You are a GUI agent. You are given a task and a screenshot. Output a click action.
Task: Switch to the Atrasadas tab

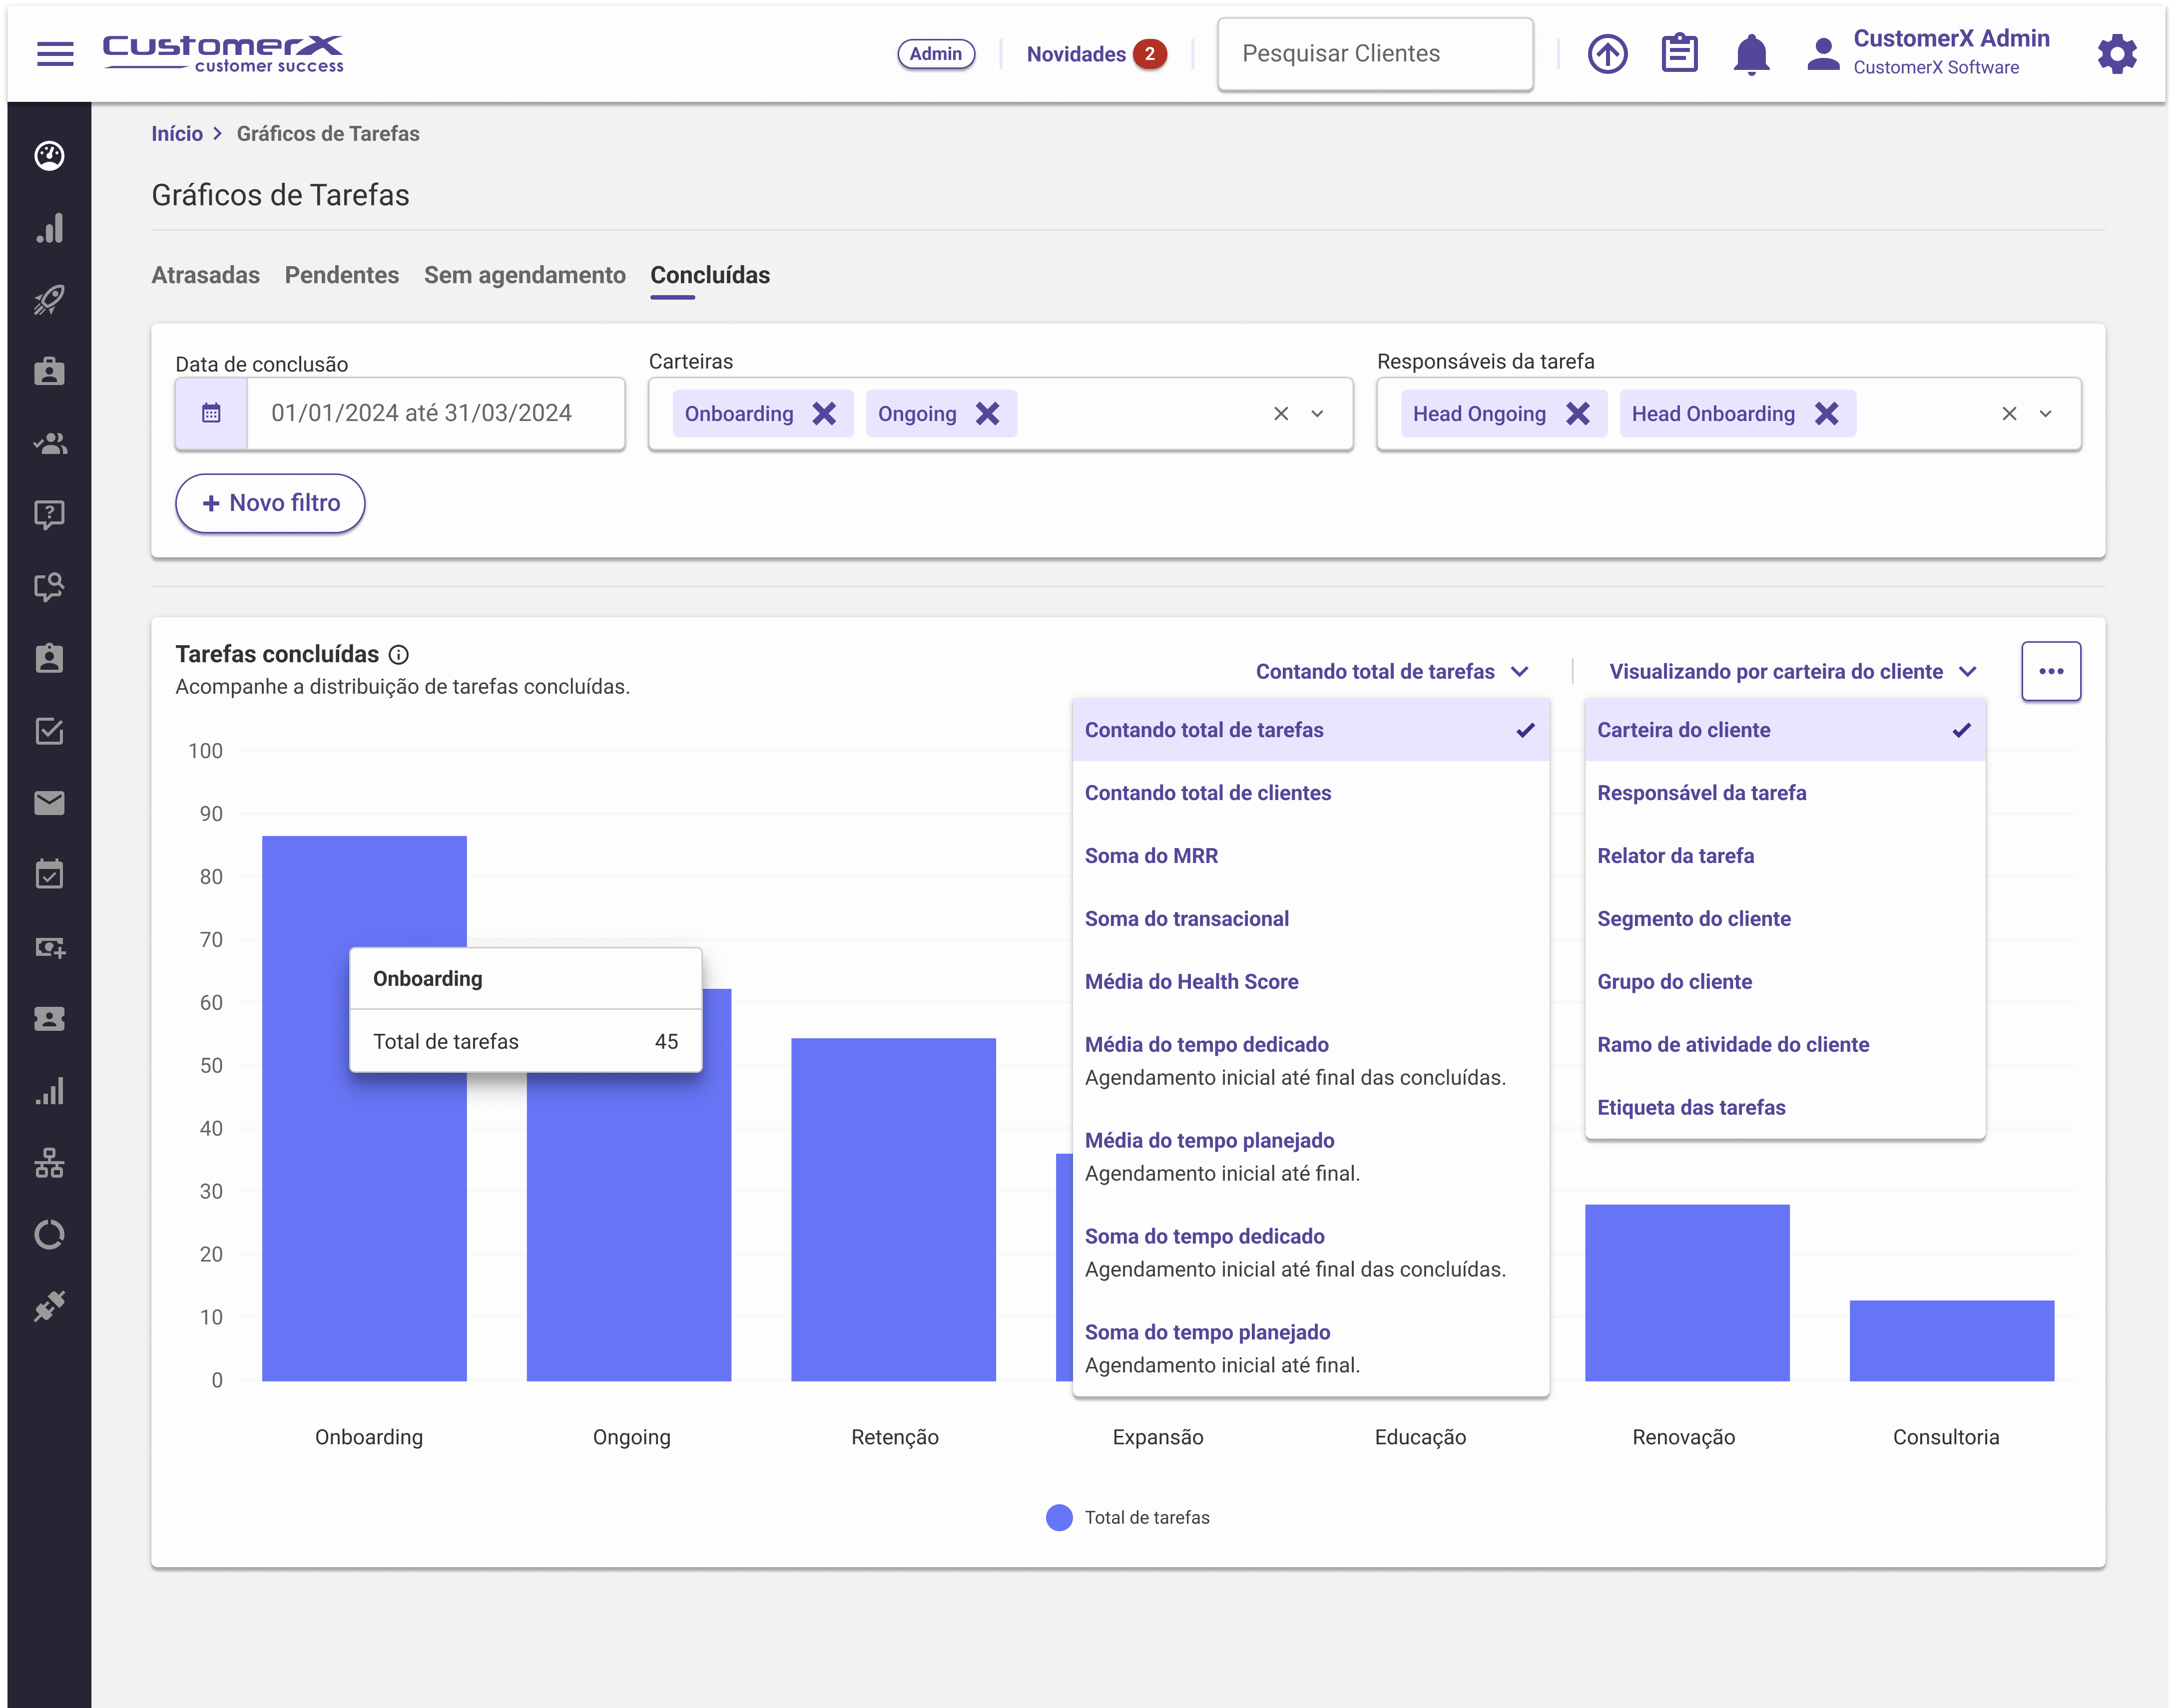[x=205, y=275]
